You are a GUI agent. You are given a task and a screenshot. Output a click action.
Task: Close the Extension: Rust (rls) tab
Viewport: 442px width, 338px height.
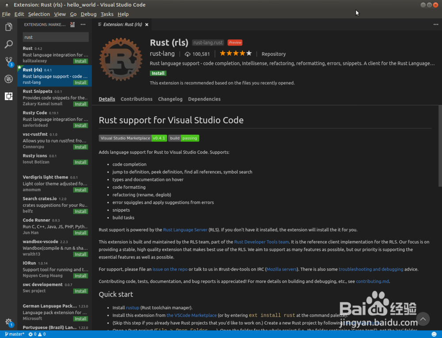coord(147,25)
